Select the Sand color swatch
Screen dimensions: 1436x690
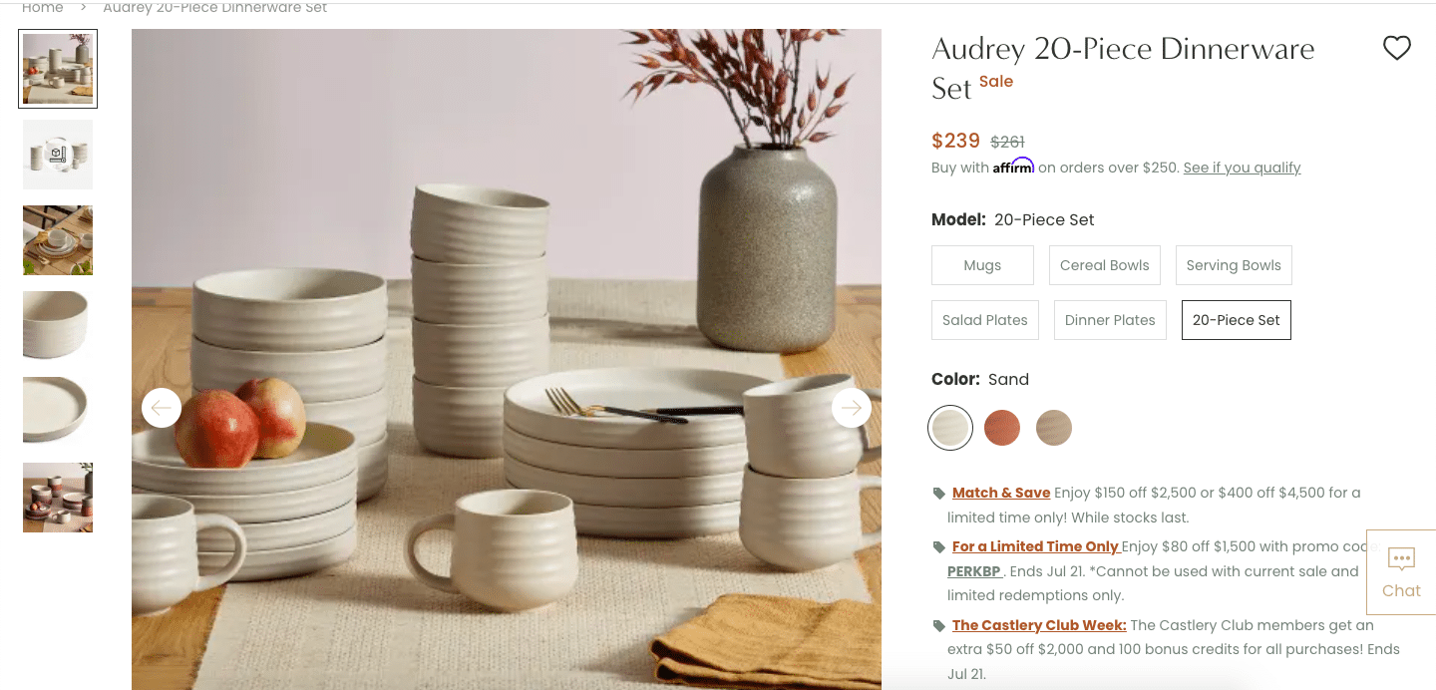coord(950,428)
